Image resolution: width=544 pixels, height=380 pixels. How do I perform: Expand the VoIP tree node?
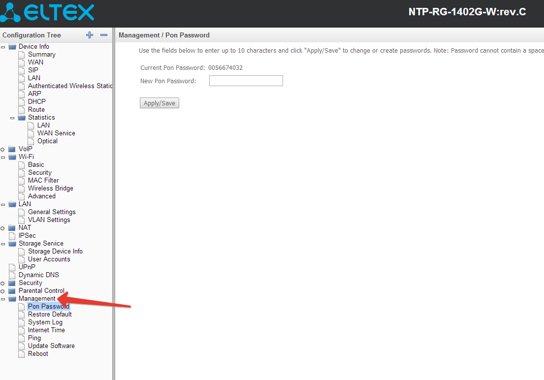3,149
